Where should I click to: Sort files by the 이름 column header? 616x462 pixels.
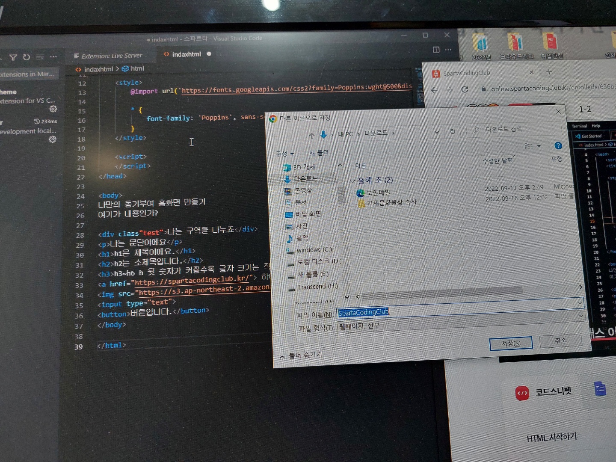[x=361, y=166]
